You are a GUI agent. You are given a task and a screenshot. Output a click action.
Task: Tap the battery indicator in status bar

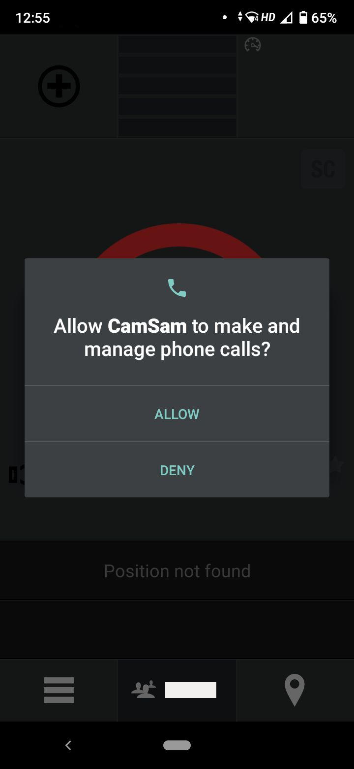(303, 18)
